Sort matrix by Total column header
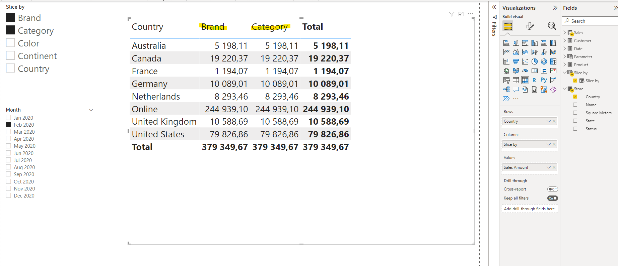618x266 pixels. pyautogui.click(x=313, y=27)
